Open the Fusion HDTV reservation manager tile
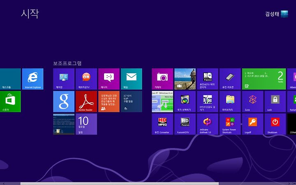296x185 pixels. pos(208,79)
